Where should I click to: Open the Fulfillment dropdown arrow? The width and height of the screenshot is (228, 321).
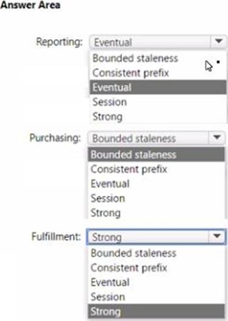[x=217, y=237]
